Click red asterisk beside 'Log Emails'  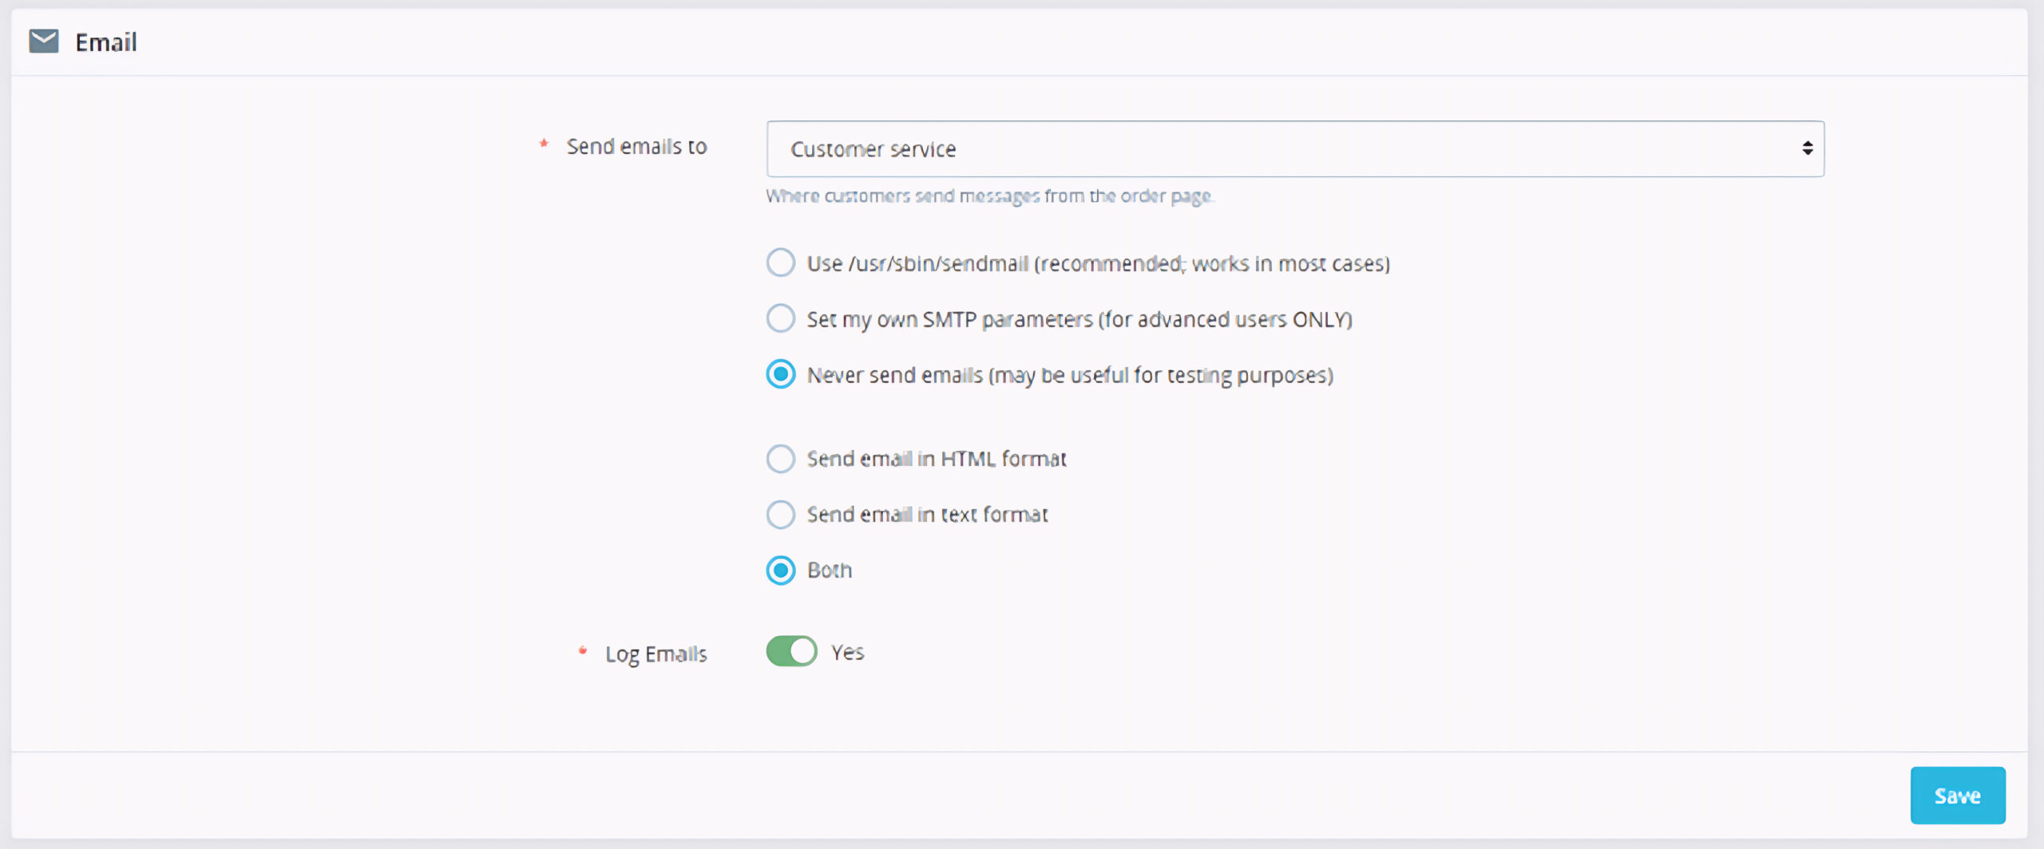(x=582, y=651)
